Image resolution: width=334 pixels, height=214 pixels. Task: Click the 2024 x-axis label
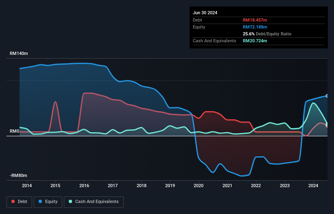(x=313, y=186)
